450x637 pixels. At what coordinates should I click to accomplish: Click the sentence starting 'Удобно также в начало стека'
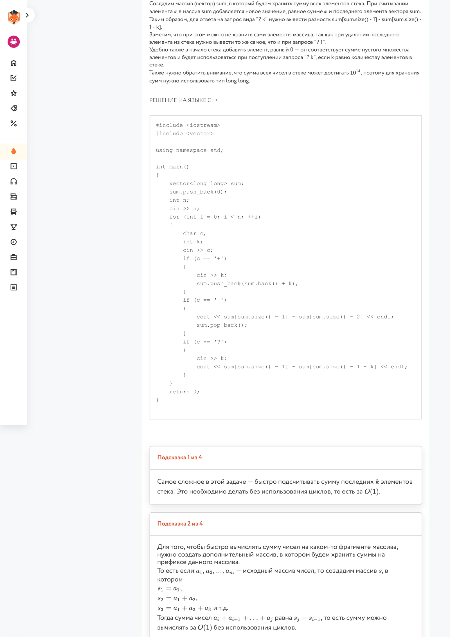[x=281, y=57]
